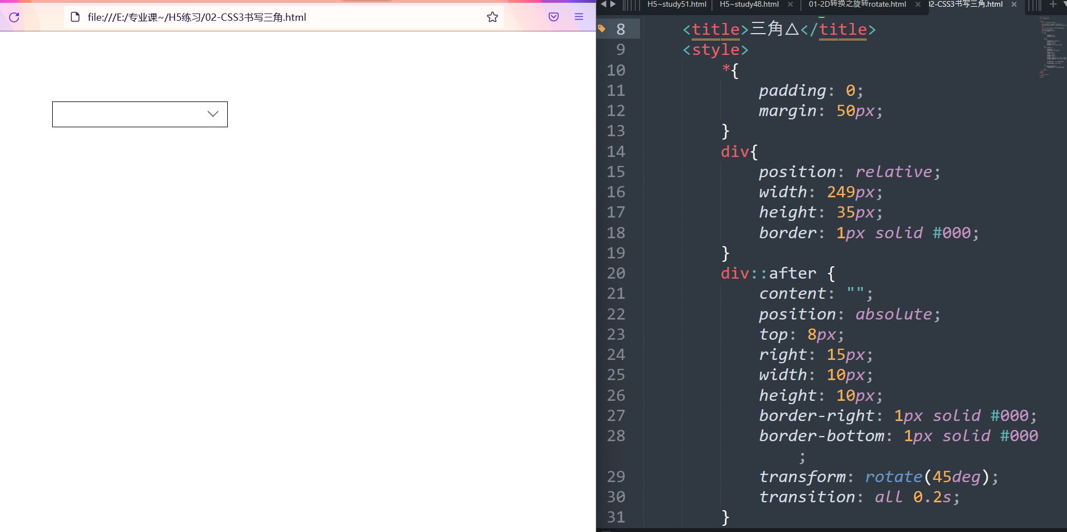Viewport: 1067px width, 532px height.
Task: Click the browser address bar URL
Action: tap(197, 17)
